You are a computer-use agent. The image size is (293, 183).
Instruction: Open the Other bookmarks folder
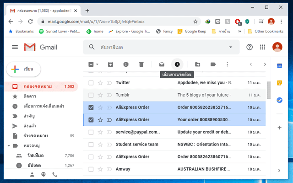coord(266,32)
